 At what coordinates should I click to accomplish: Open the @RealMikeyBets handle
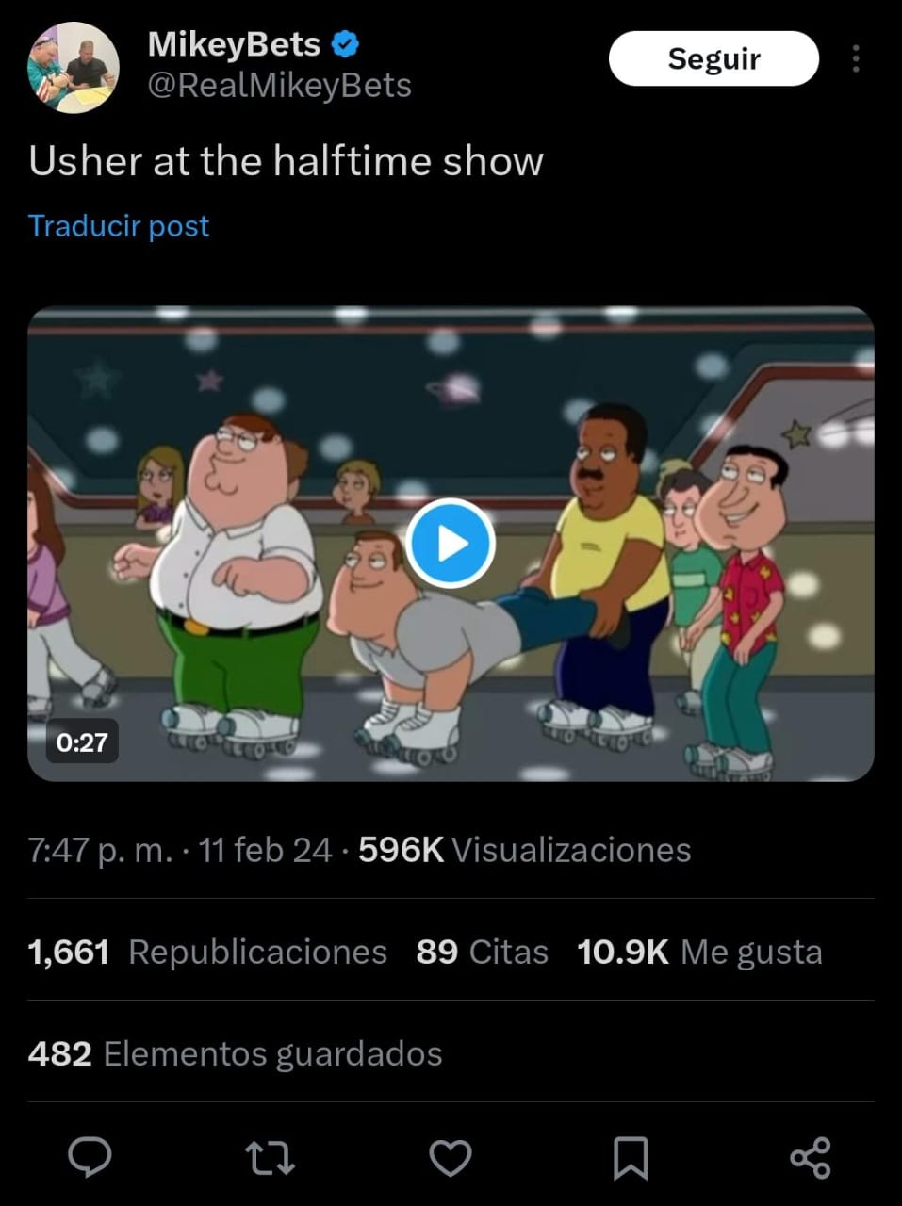tap(279, 86)
